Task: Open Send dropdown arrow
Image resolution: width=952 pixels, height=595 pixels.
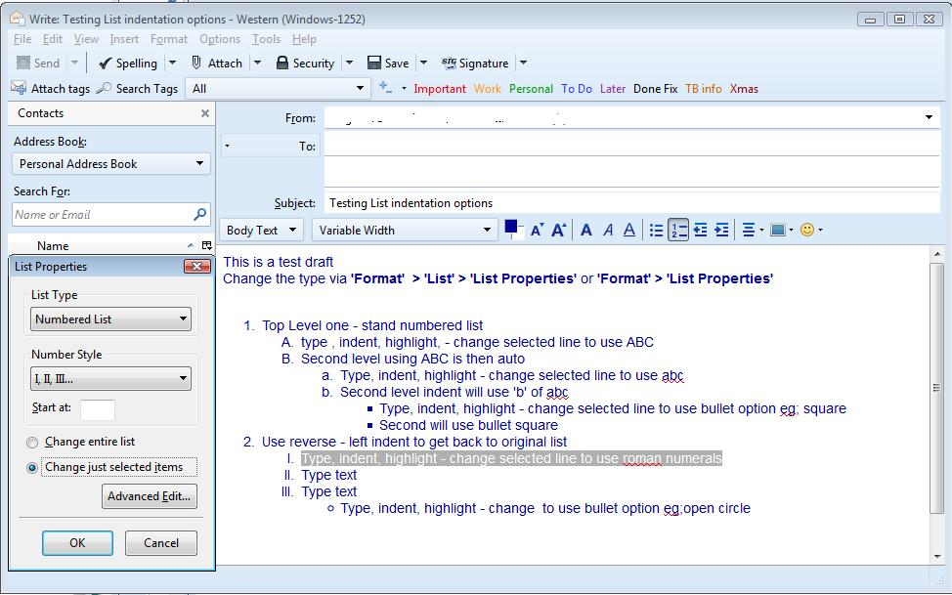Action: coord(74,63)
